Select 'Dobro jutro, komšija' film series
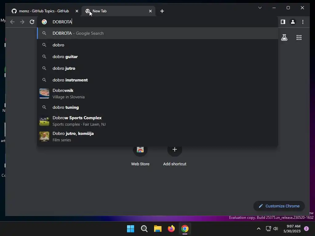This screenshot has height=236, width=315. (x=157, y=136)
